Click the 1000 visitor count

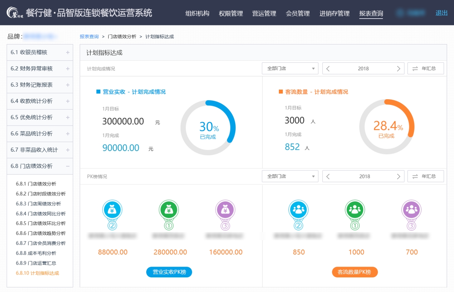(x=356, y=252)
